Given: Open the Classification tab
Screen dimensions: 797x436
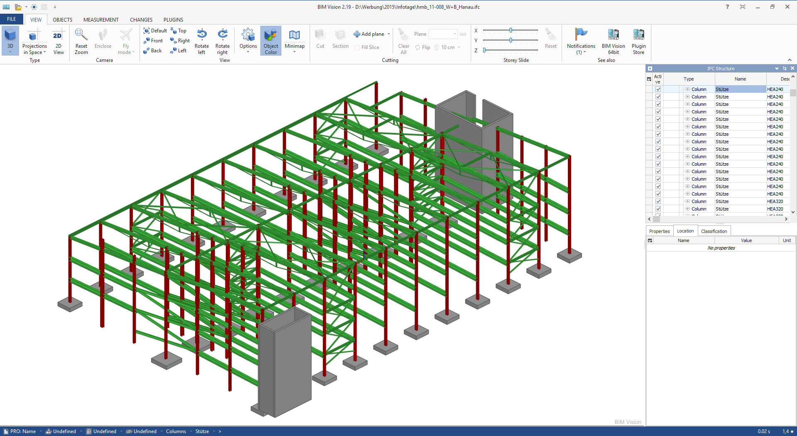Looking at the screenshot, I should (x=714, y=231).
